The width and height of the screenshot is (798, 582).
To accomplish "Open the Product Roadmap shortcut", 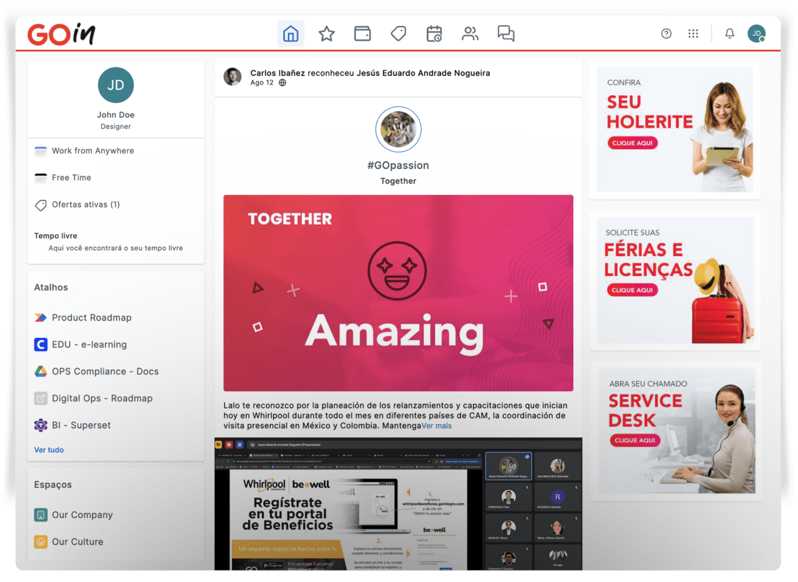I will click(91, 317).
